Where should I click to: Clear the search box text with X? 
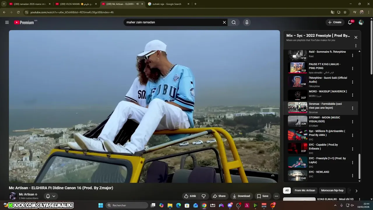point(224,22)
